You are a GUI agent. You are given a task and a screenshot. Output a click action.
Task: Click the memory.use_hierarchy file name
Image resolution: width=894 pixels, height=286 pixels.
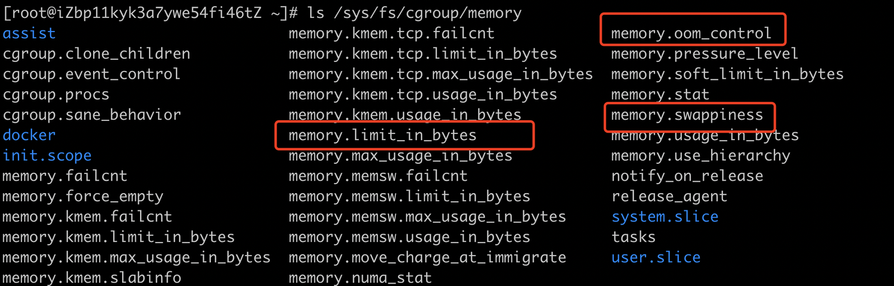701,156
